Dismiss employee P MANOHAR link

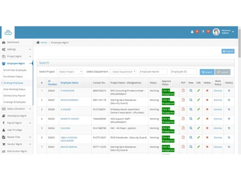(218, 91)
